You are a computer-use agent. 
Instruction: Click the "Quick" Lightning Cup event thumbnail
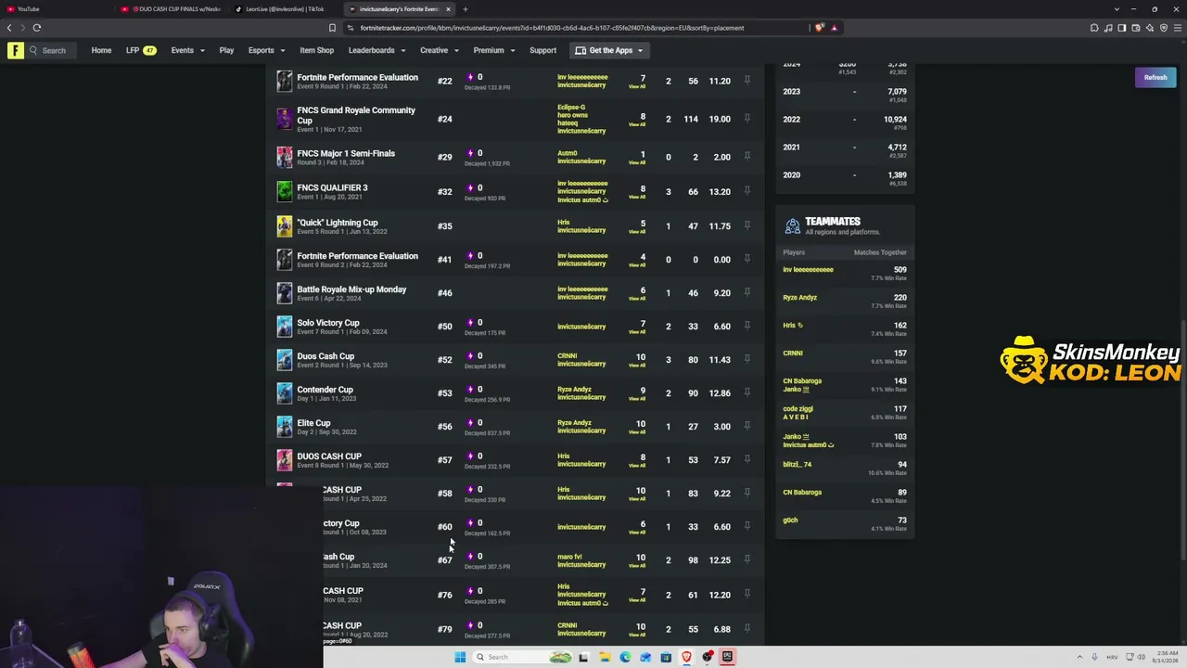tap(285, 225)
